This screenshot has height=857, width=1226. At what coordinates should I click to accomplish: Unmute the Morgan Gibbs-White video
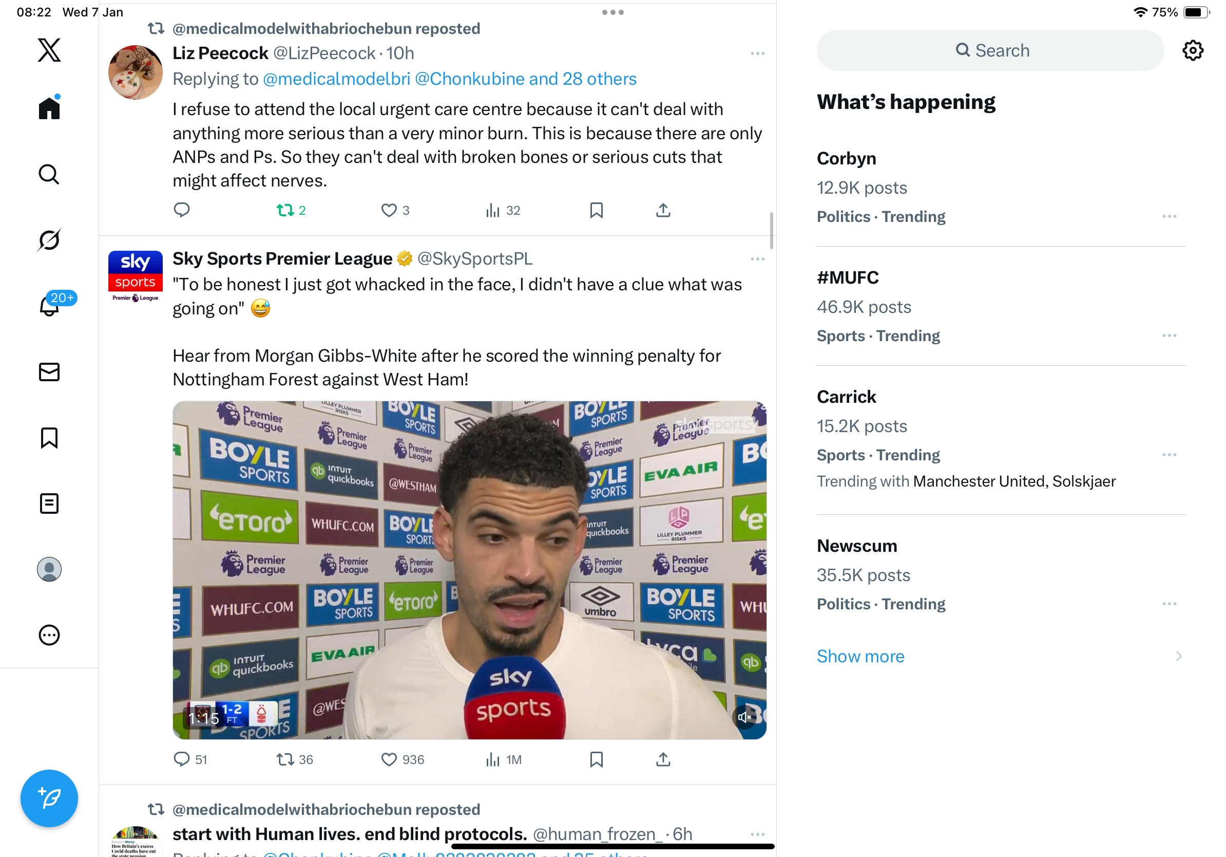[744, 717]
